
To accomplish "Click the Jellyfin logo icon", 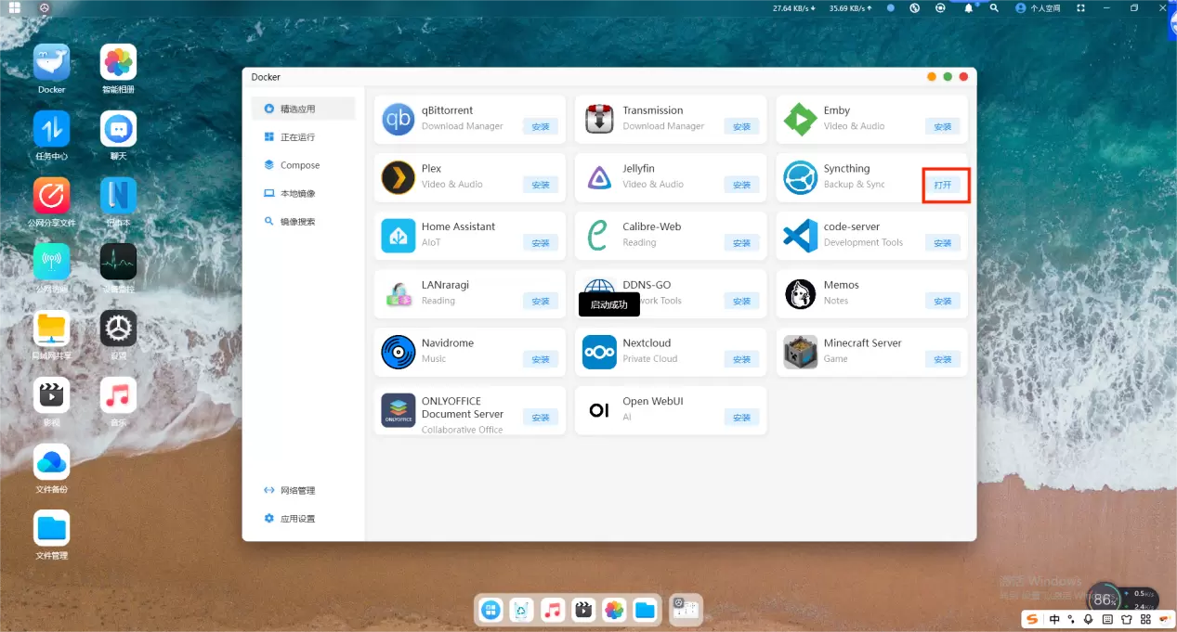I will pyautogui.click(x=599, y=178).
